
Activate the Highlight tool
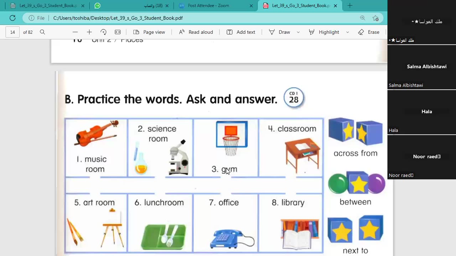point(324,32)
